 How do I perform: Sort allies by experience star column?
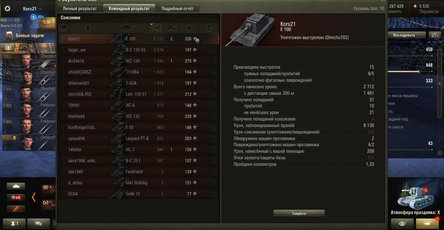tap(189, 28)
